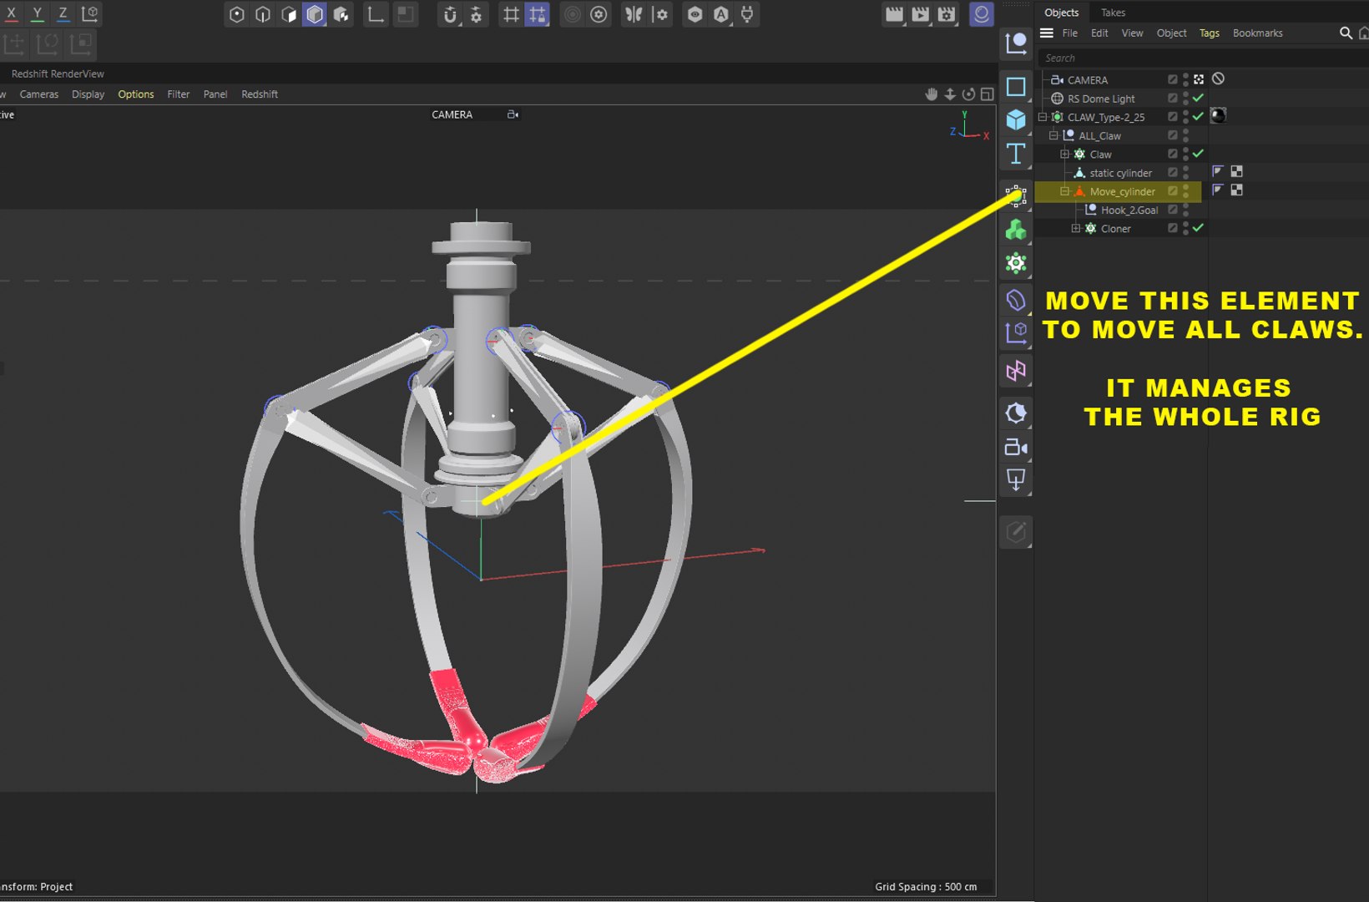
Task: Toggle the X axis lock icon
Action: 12,14
